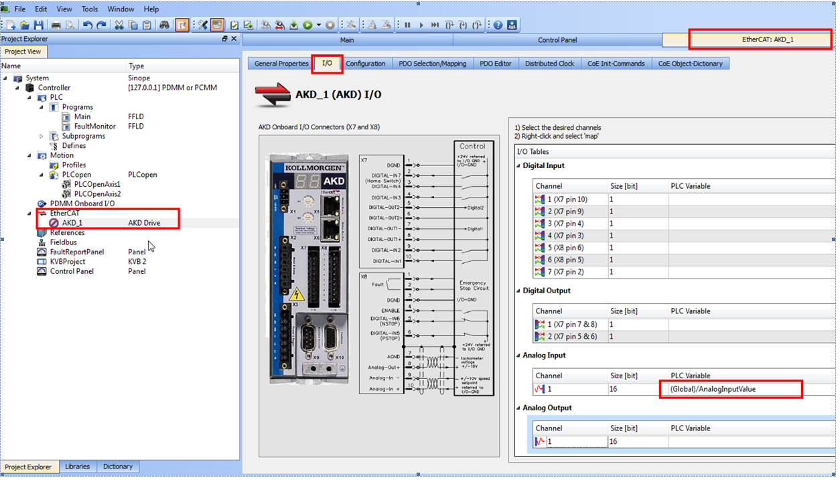Click the New file icon in toolbar
840x480 pixels.
[x=11, y=25]
